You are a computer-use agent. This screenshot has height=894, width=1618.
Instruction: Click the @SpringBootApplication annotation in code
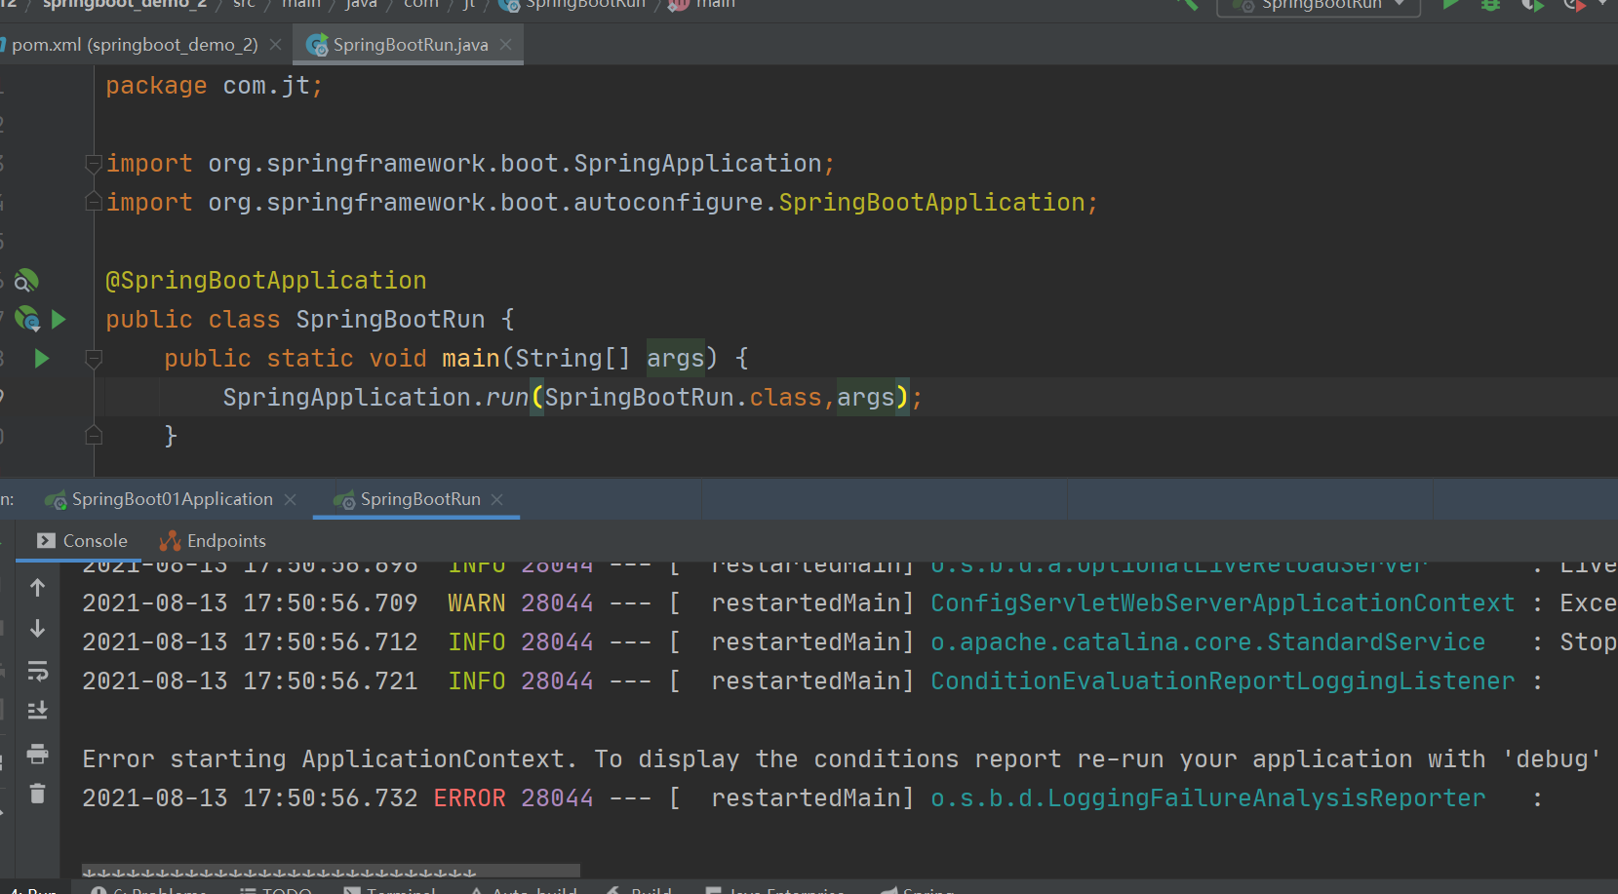265,281
